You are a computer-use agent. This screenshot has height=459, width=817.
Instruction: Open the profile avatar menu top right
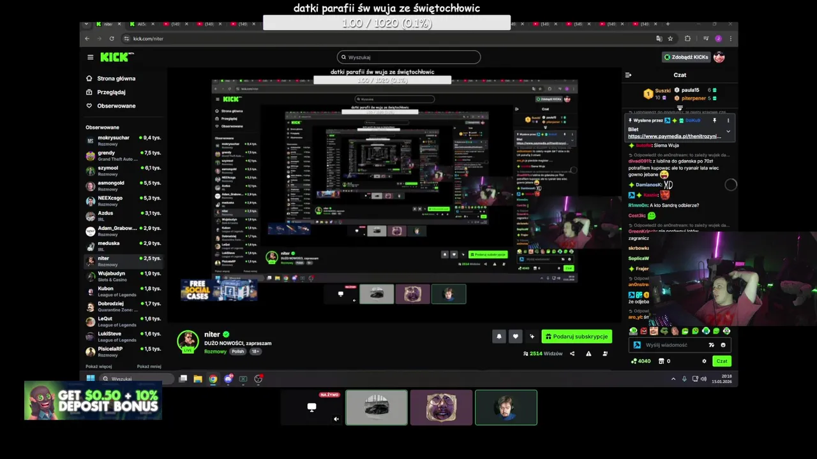[x=719, y=57]
